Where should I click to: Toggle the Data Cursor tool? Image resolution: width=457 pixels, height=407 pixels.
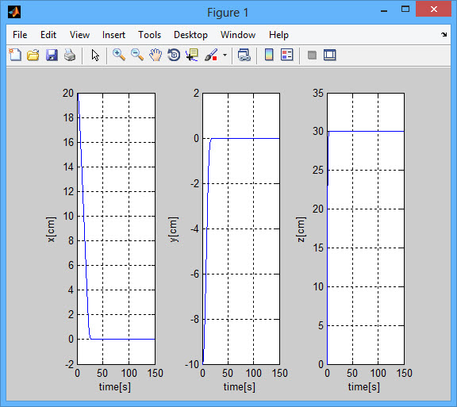tap(192, 55)
